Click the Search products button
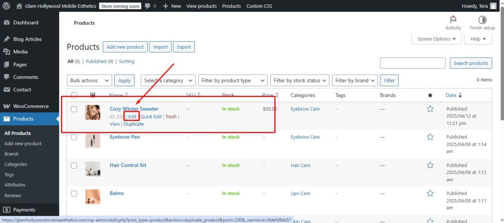This screenshot has height=223, width=504. (x=471, y=63)
